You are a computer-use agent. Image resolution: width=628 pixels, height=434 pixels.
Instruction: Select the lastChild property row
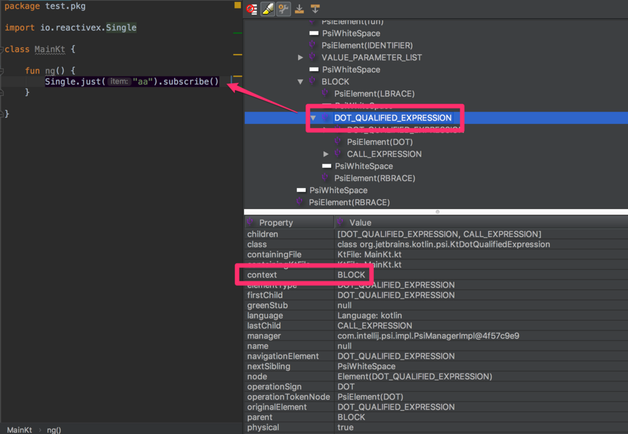pos(436,326)
